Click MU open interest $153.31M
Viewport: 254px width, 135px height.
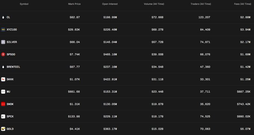110,92
